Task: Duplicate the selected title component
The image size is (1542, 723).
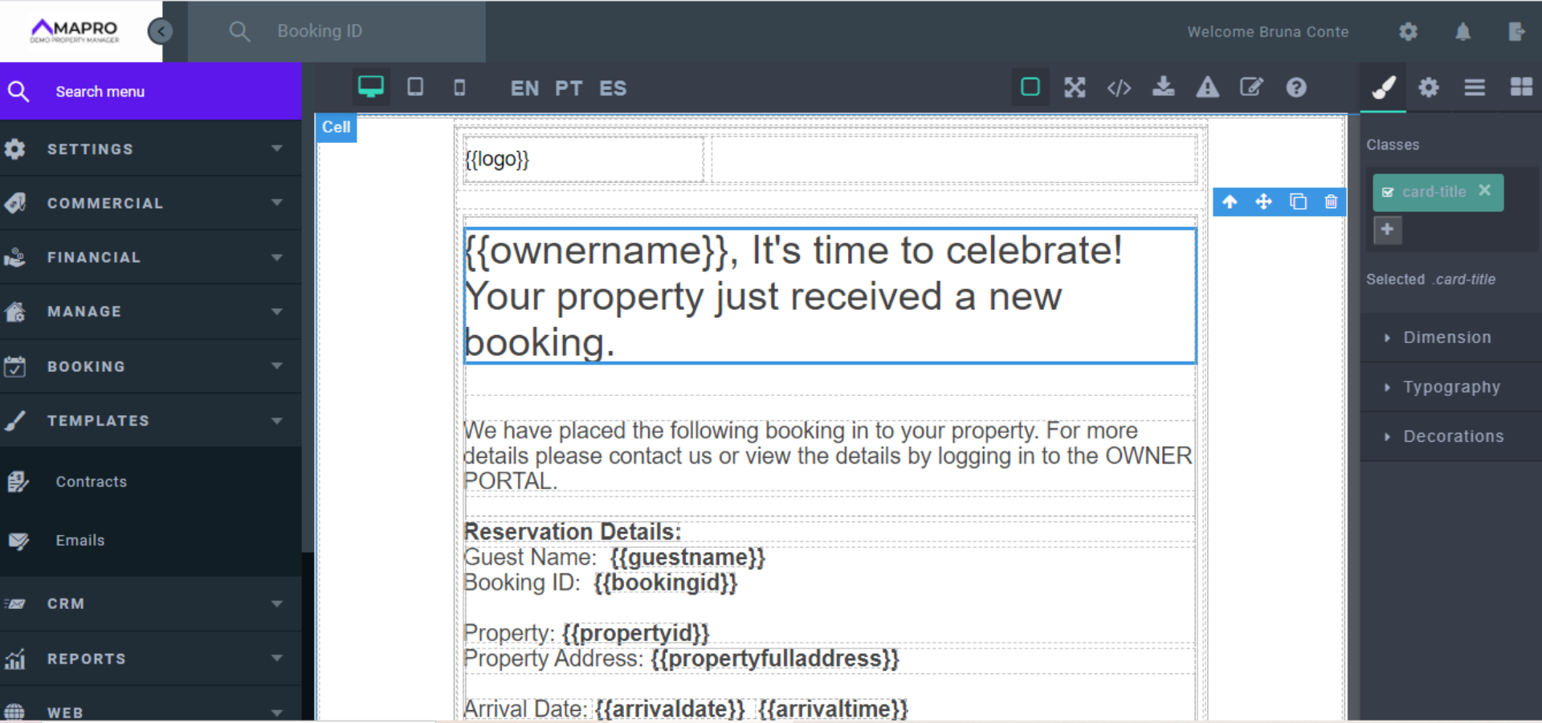Action: (x=1298, y=202)
